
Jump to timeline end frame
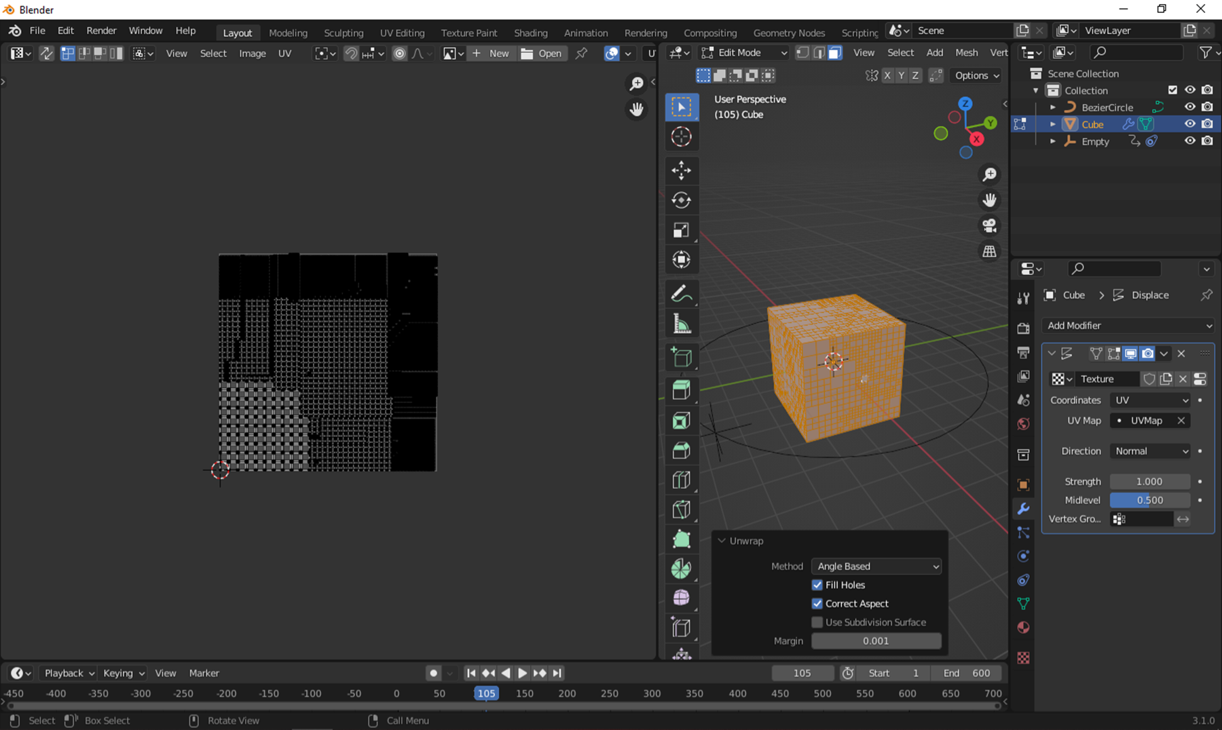(557, 673)
